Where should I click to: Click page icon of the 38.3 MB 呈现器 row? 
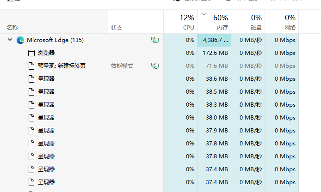click(x=31, y=105)
